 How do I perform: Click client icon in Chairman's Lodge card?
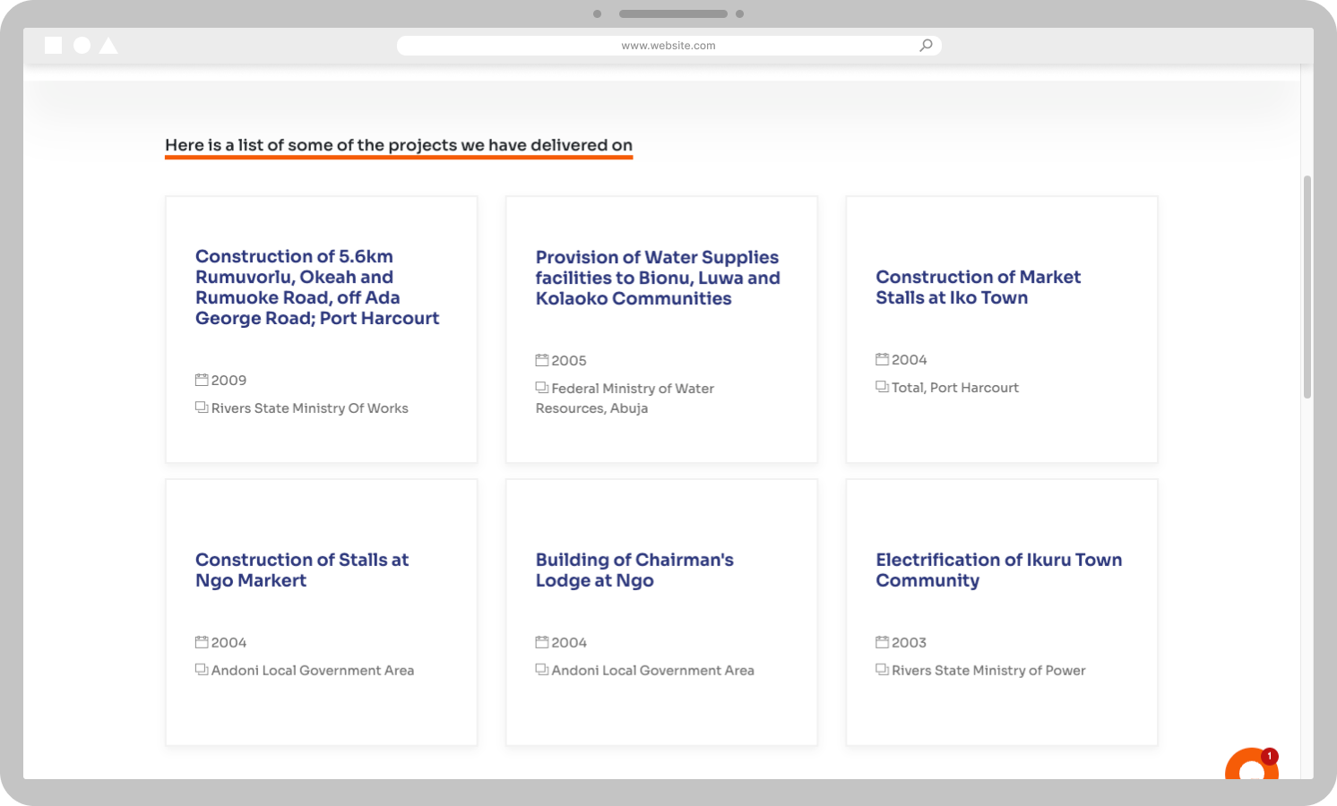tap(542, 670)
